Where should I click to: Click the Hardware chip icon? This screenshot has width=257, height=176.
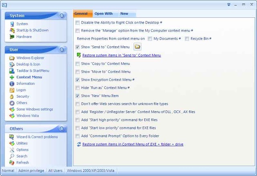[12, 36]
